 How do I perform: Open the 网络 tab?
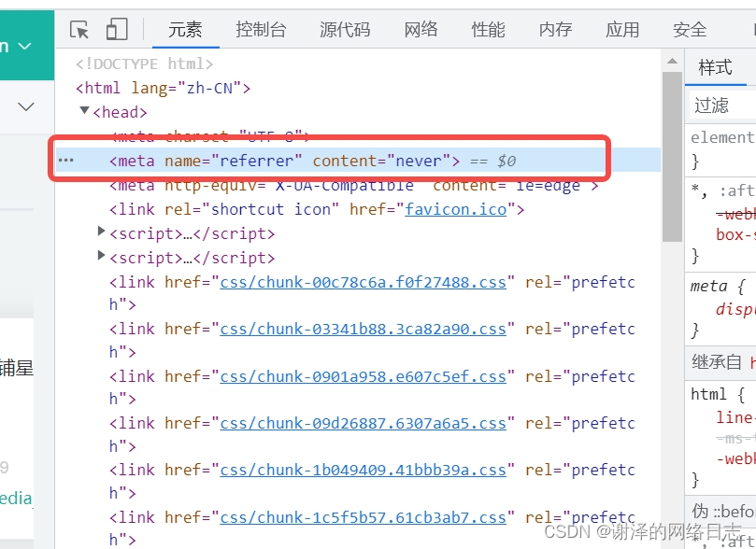point(421,30)
